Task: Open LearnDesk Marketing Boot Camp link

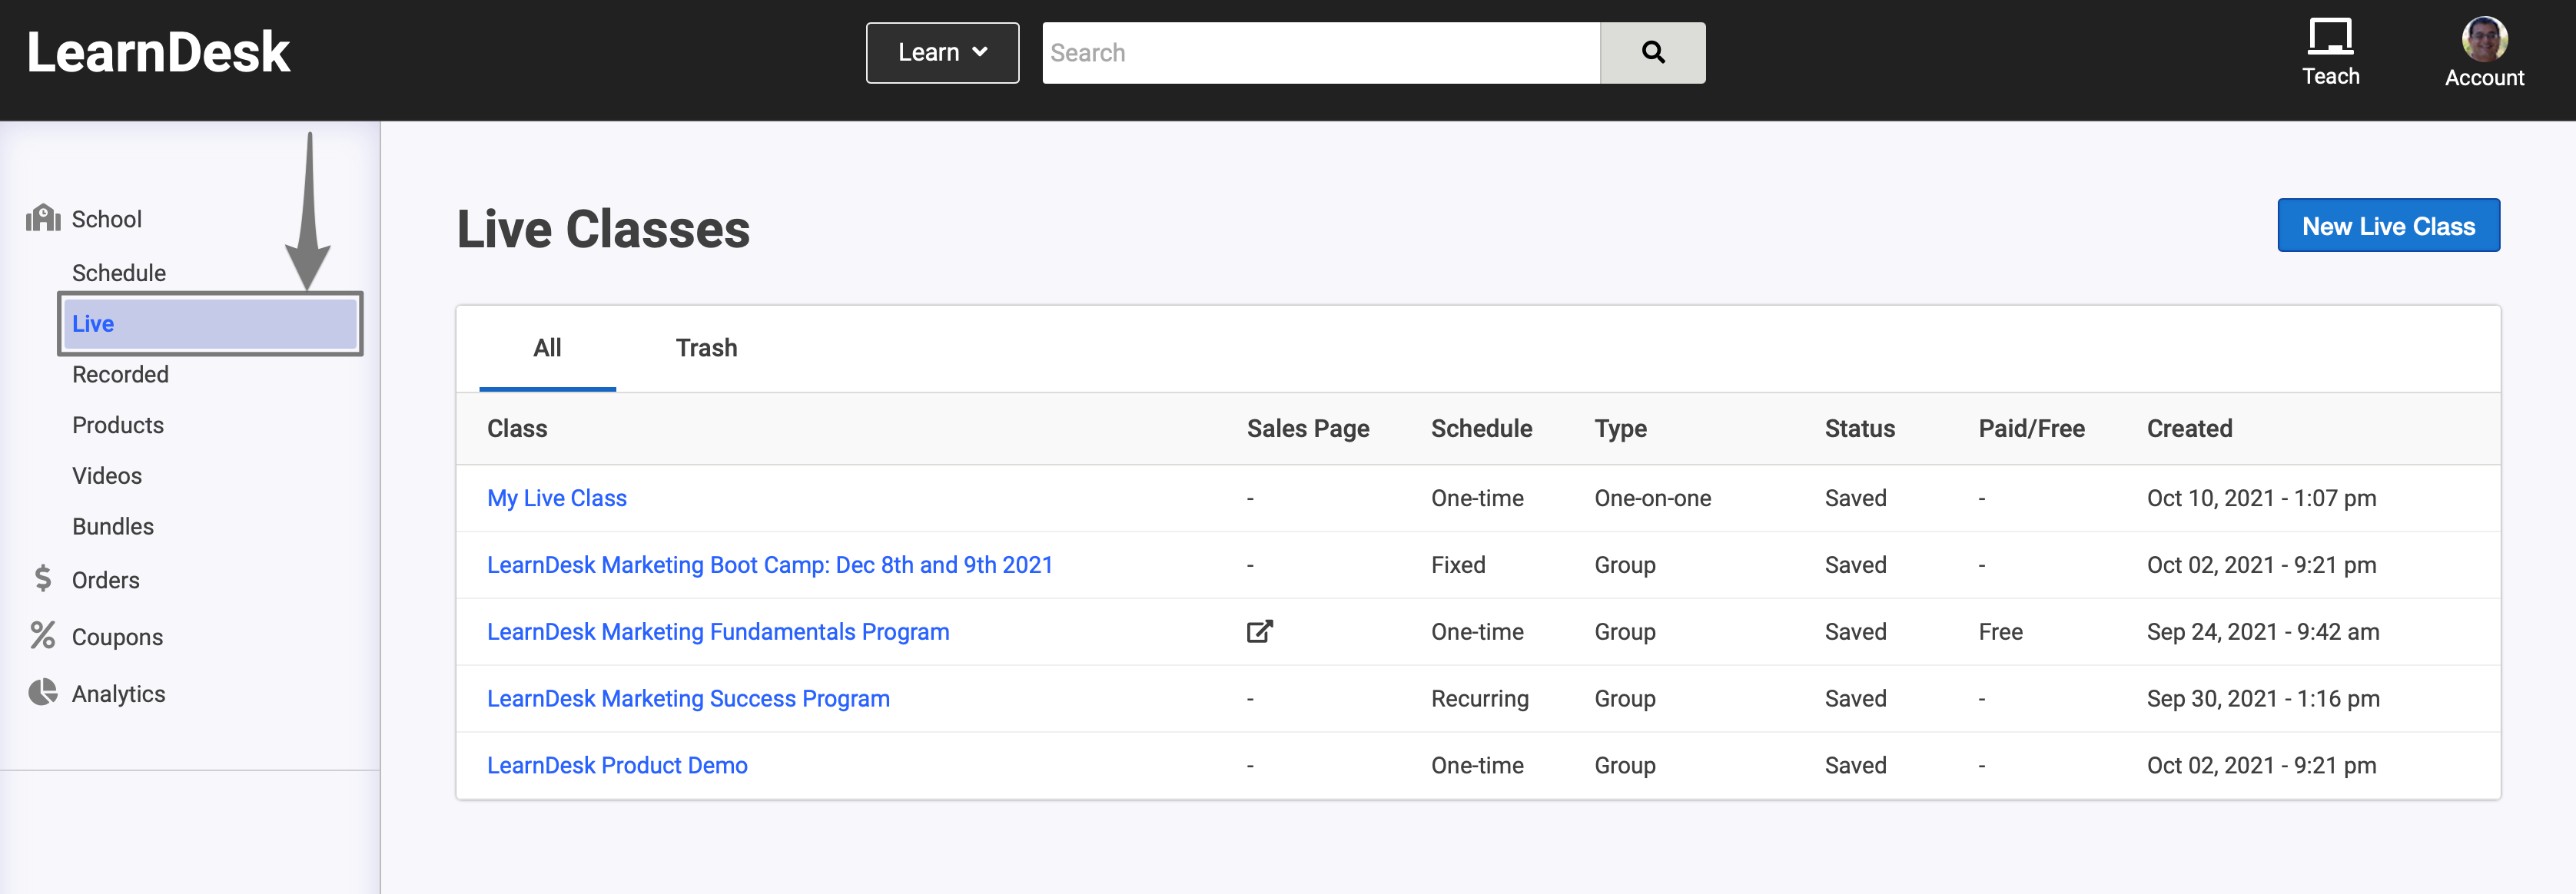Action: click(770, 565)
